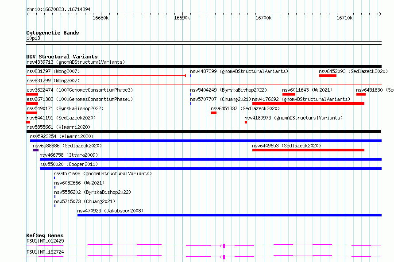Select red bar under nsv5490171
This screenshot has height=262, width=394.
coord(32,113)
